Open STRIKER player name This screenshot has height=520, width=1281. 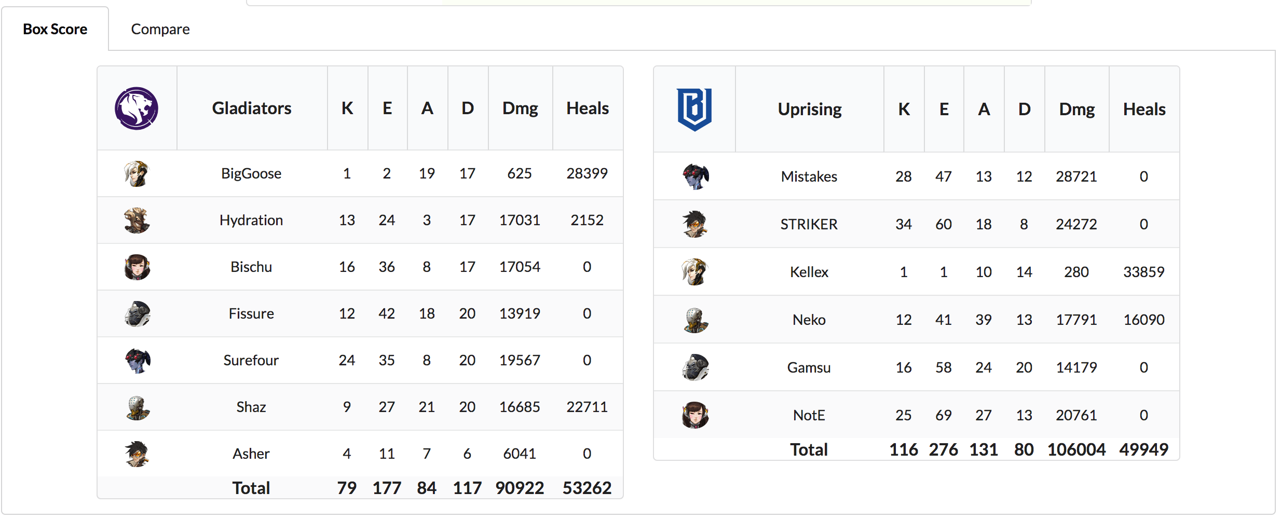click(x=809, y=224)
